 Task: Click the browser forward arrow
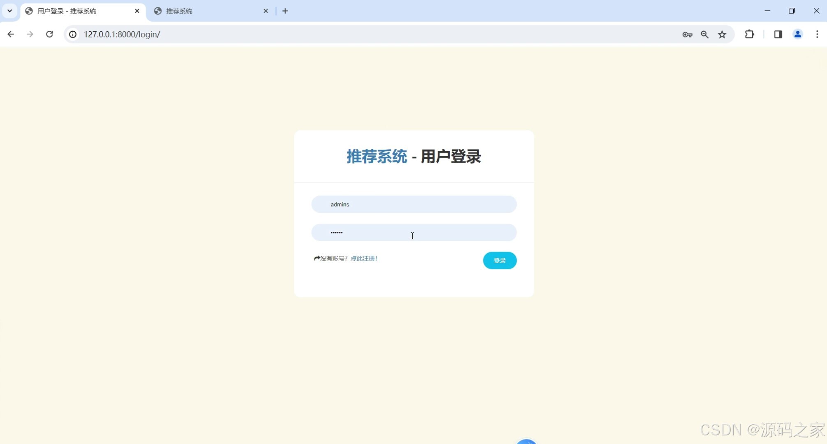pos(30,34)
